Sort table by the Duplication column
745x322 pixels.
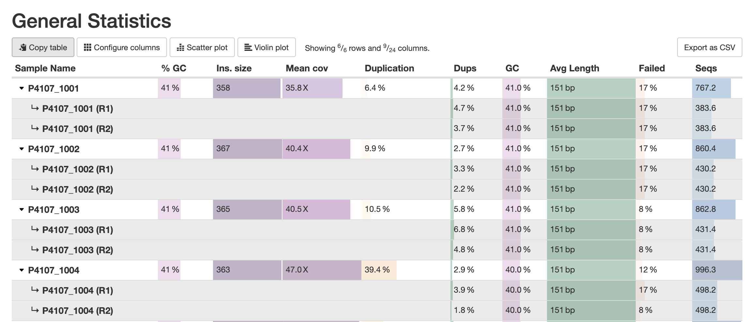point(389,68)
